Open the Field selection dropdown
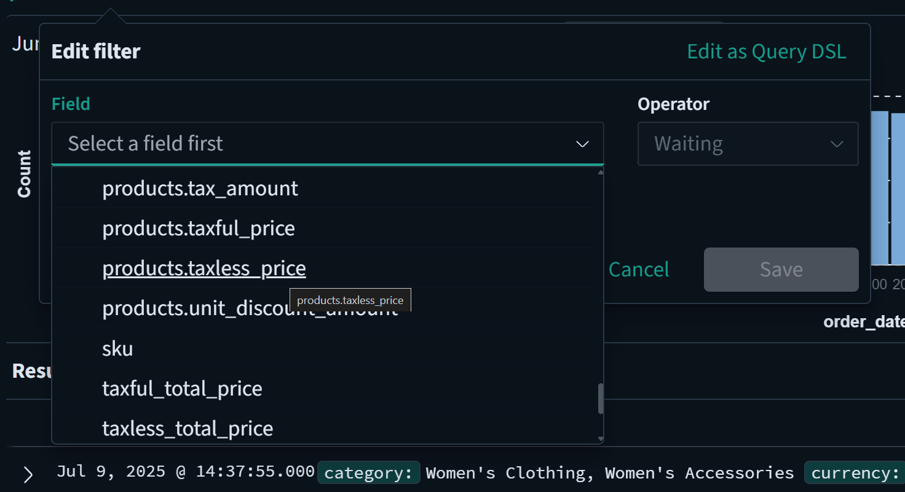This screenshot has width=905, height=492. point(326,143)
